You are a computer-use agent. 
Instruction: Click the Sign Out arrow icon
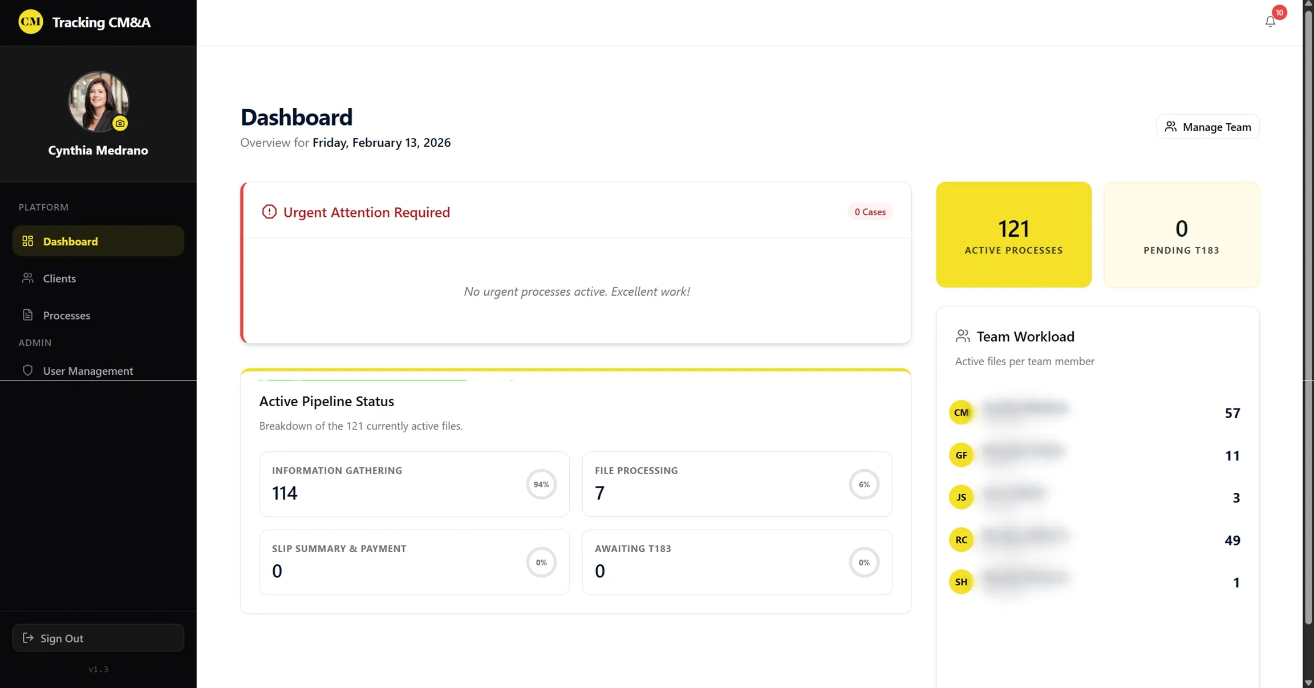point(29,638)
